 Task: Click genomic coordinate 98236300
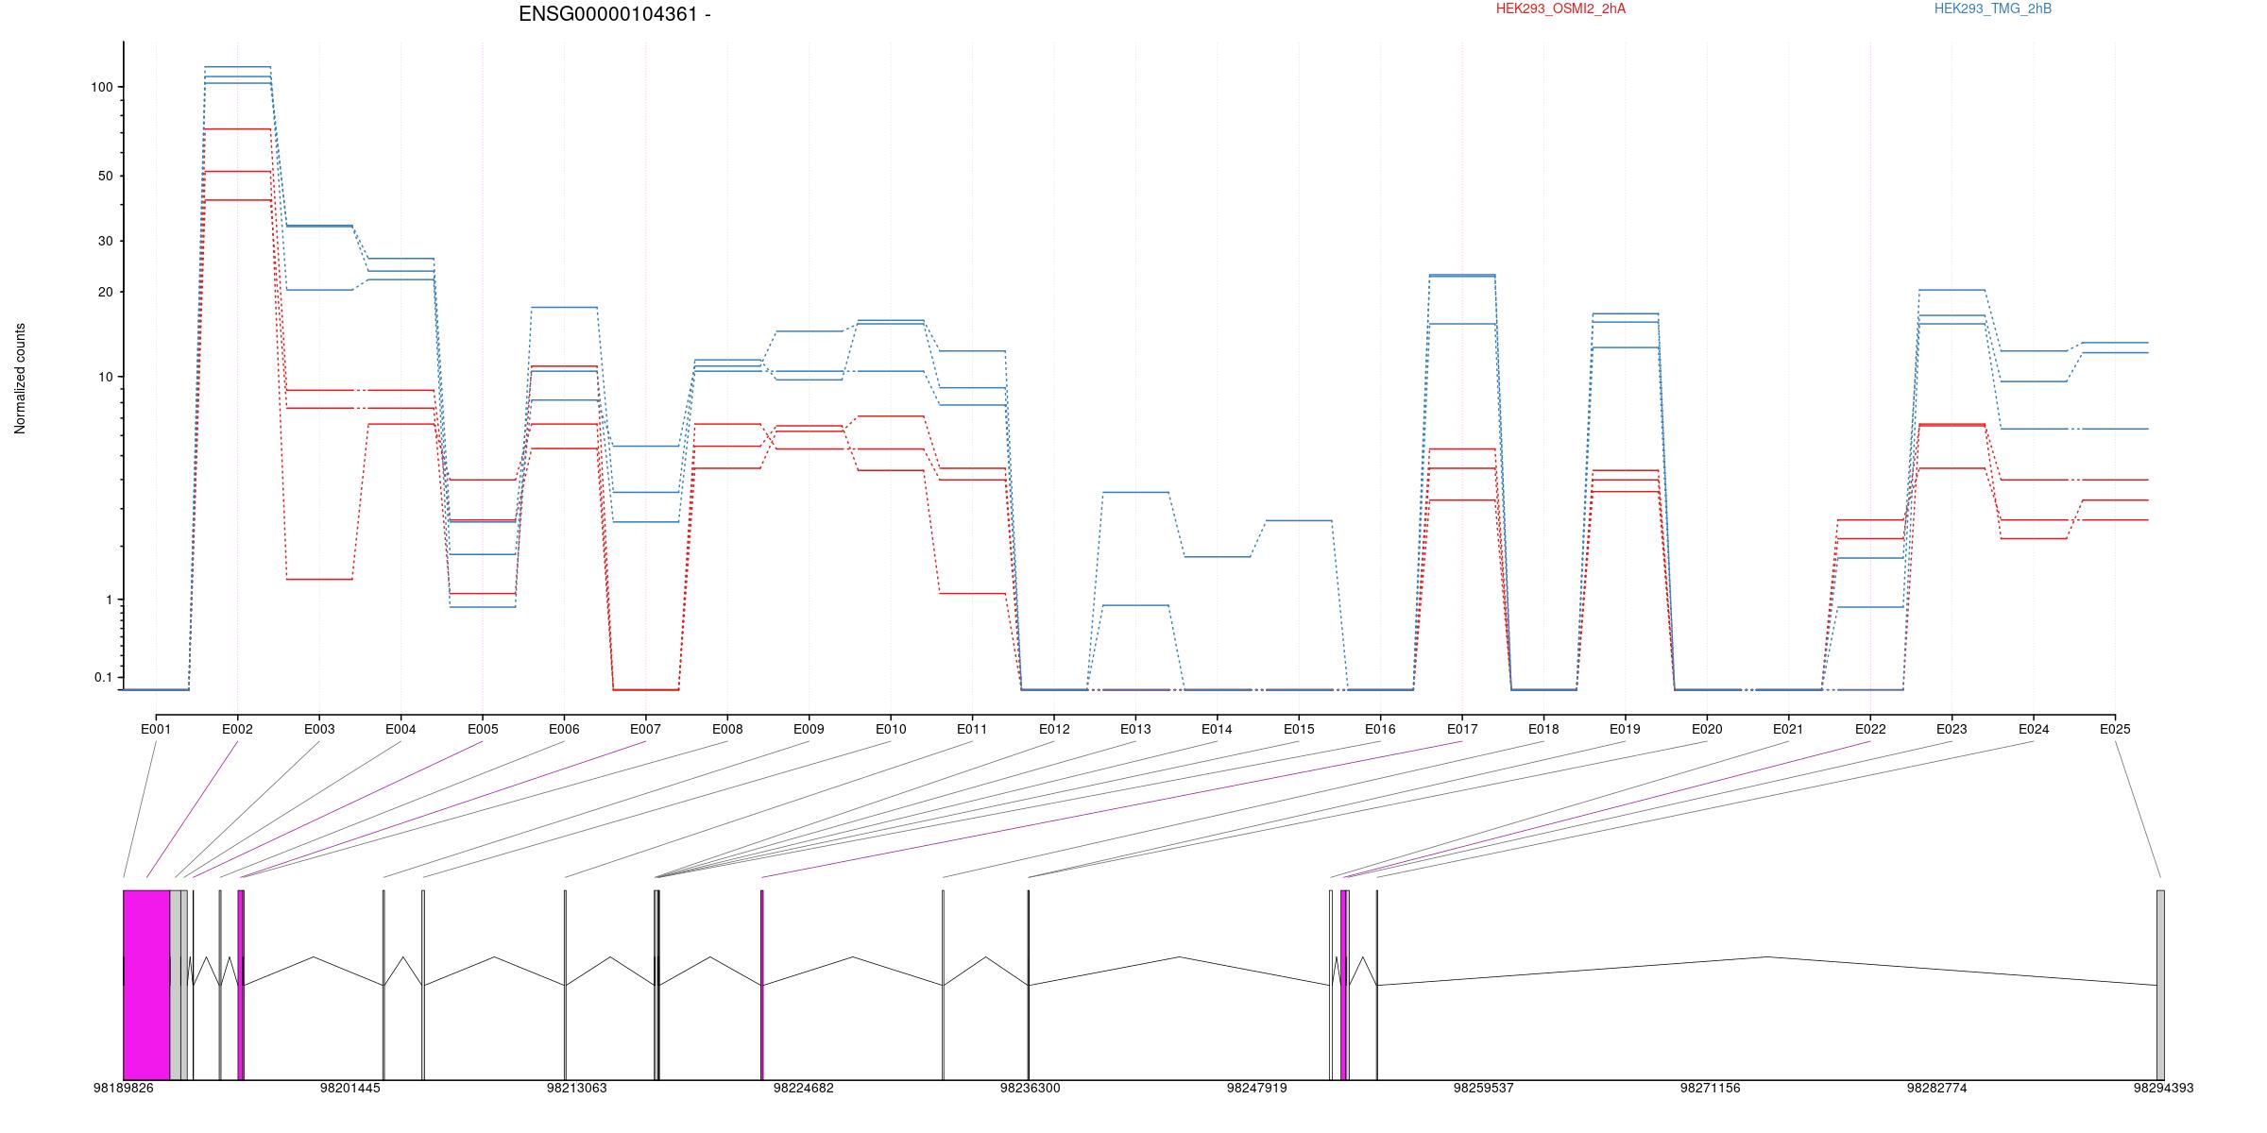1031,1088
